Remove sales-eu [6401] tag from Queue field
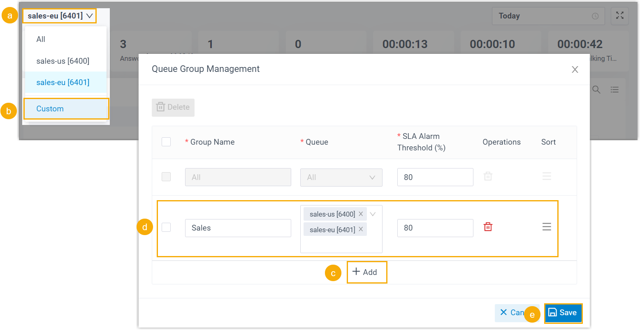Image resolution: width=640 pixels, height=330 pixels. point(361,229)
